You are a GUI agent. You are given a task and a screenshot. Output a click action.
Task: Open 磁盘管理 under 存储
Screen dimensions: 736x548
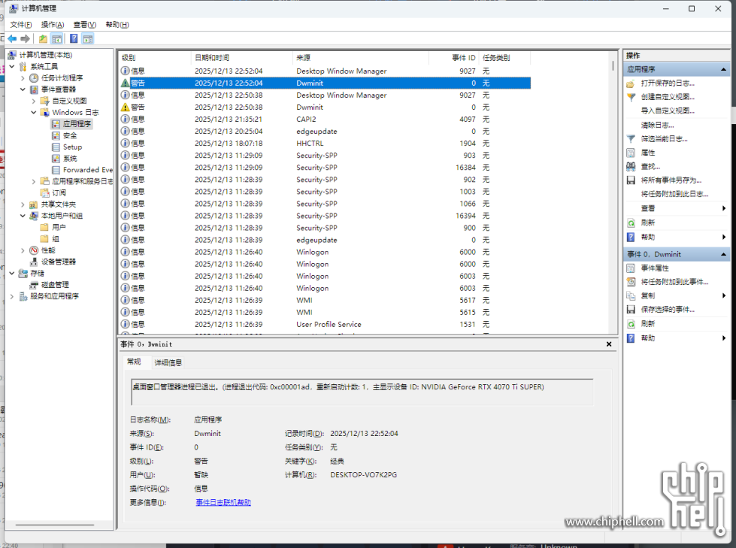click(55, 285)
